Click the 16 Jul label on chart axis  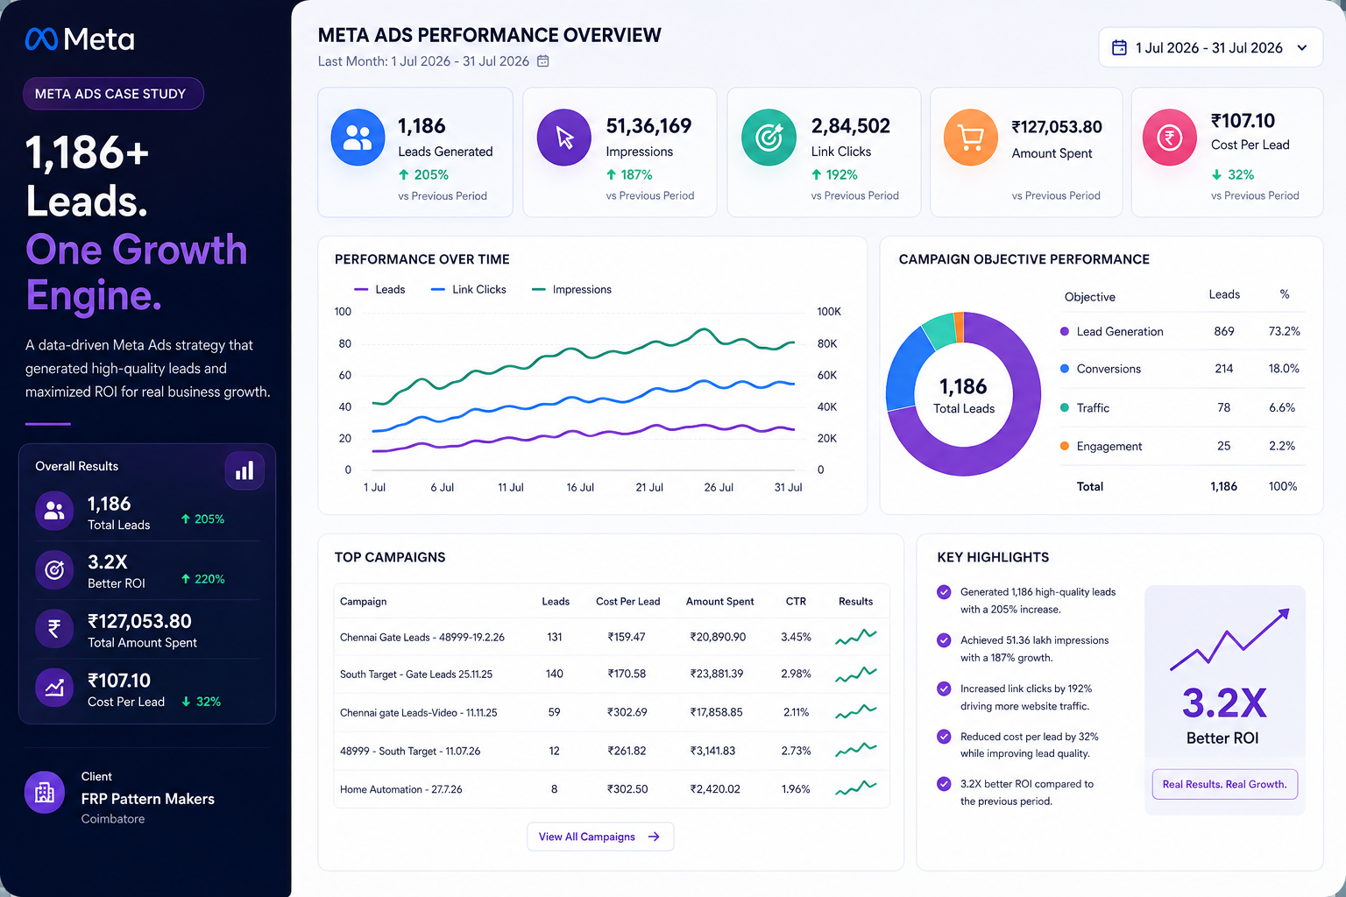580,487
